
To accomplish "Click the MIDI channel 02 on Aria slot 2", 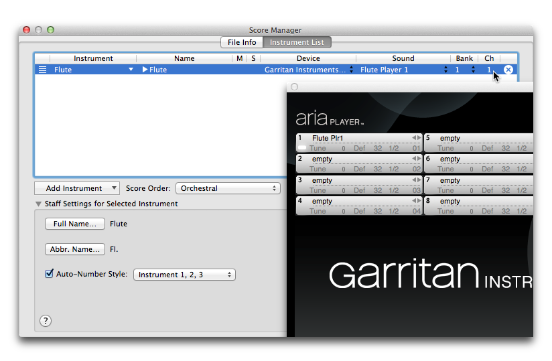I will pos(417,169).
